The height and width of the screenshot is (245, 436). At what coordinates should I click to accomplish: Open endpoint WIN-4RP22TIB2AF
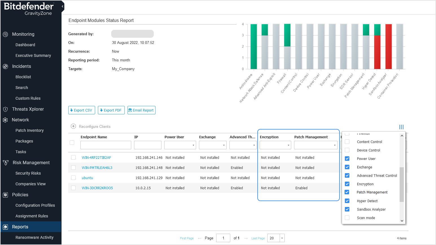tap(97, 158)
